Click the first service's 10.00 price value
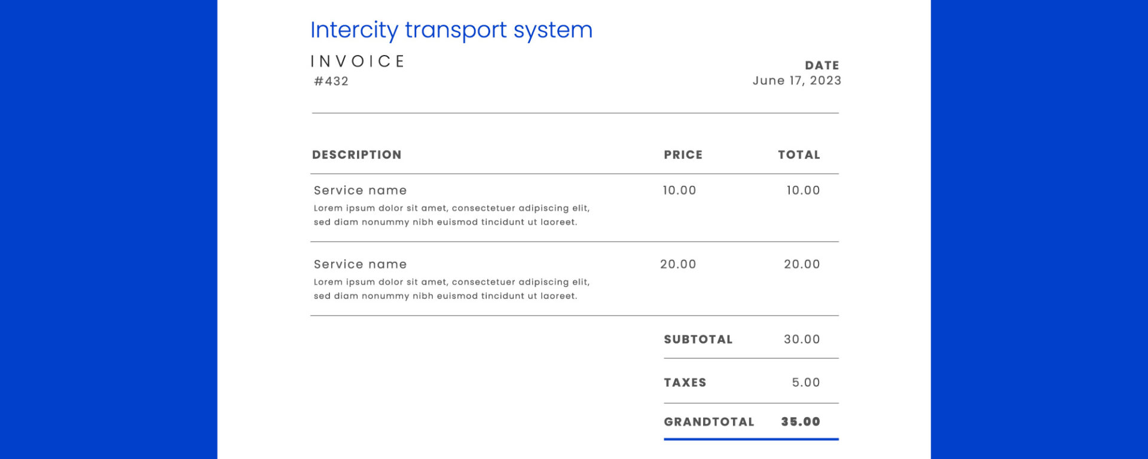The image size is (1148, 459). click(679, 191)
